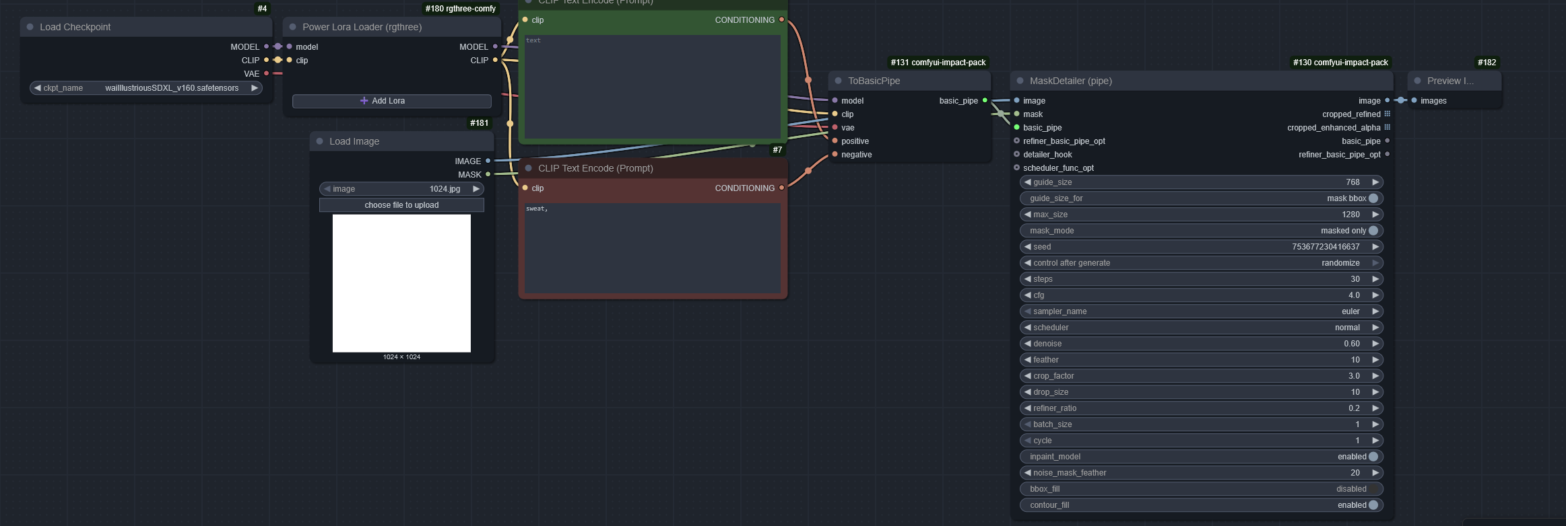
Task: Collapse the Power Lora Loader node via its title dot
Action: [293, 27]
